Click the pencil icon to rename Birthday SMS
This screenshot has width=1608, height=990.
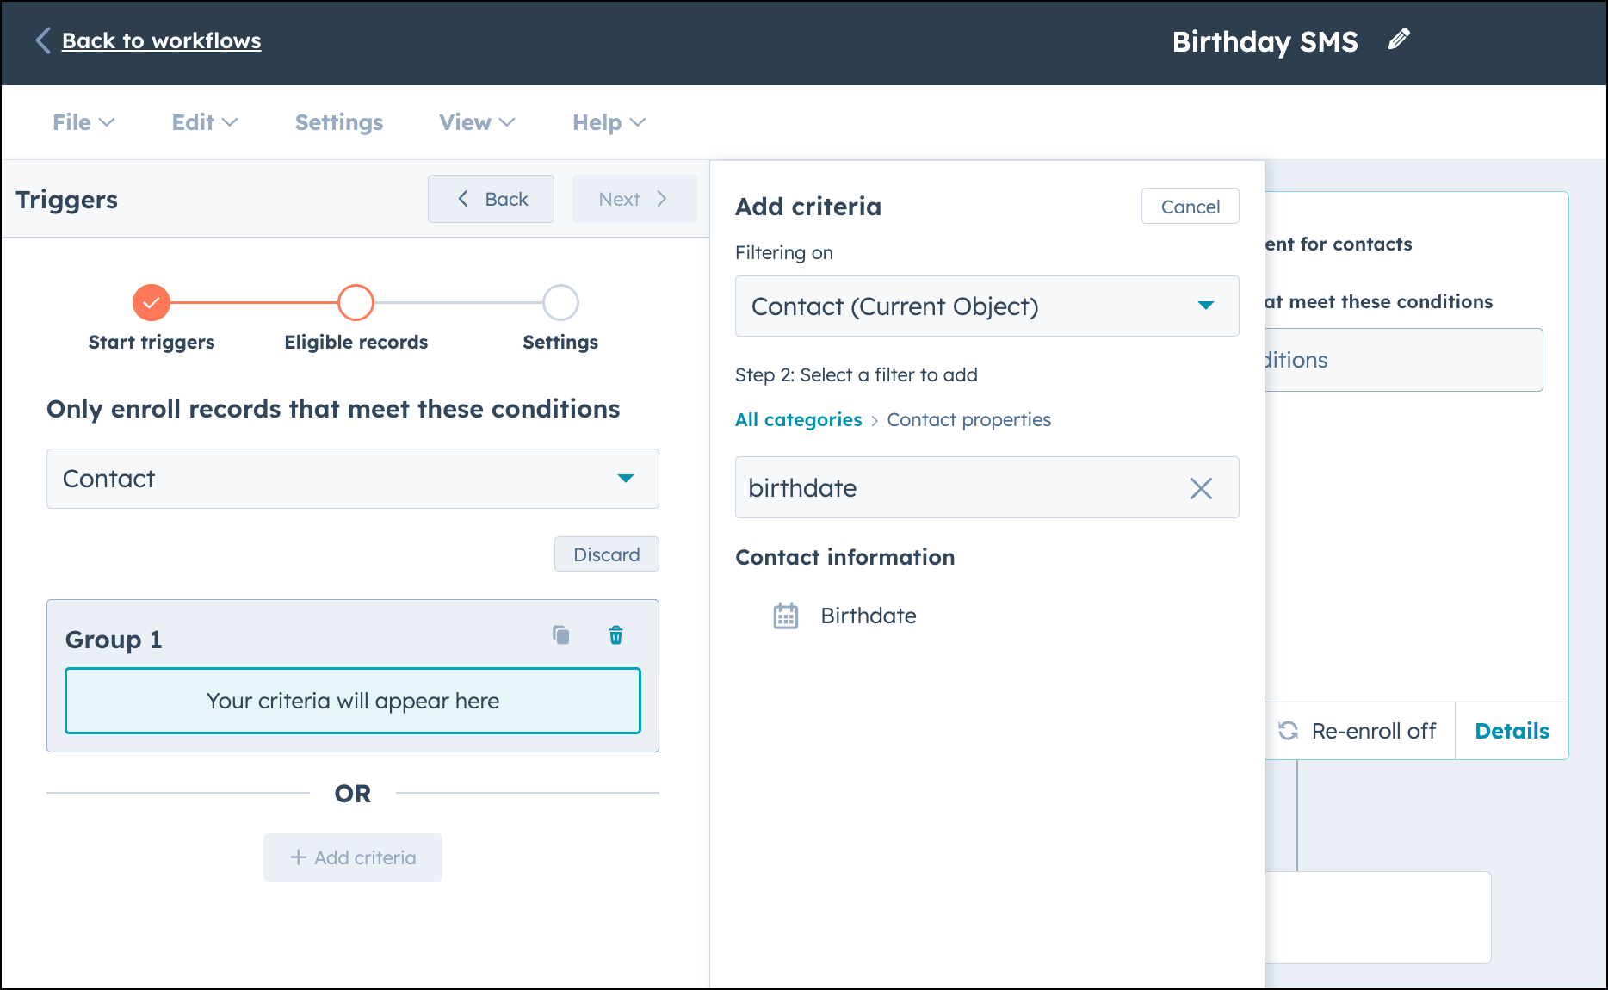pos(1399,40)
